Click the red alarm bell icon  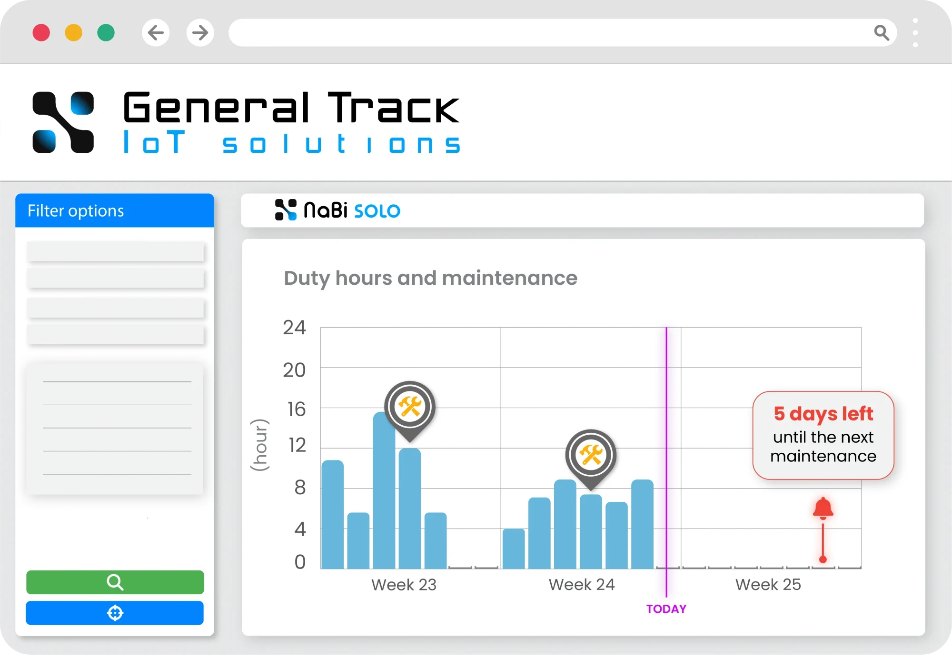pos(823,508)
